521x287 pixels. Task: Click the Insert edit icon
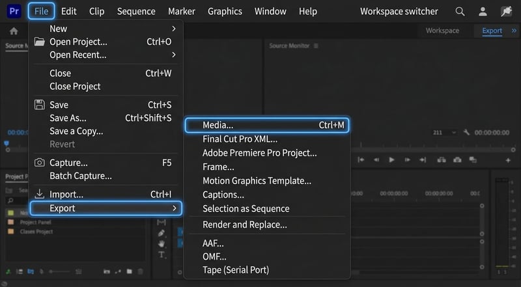tap(442, 160)
